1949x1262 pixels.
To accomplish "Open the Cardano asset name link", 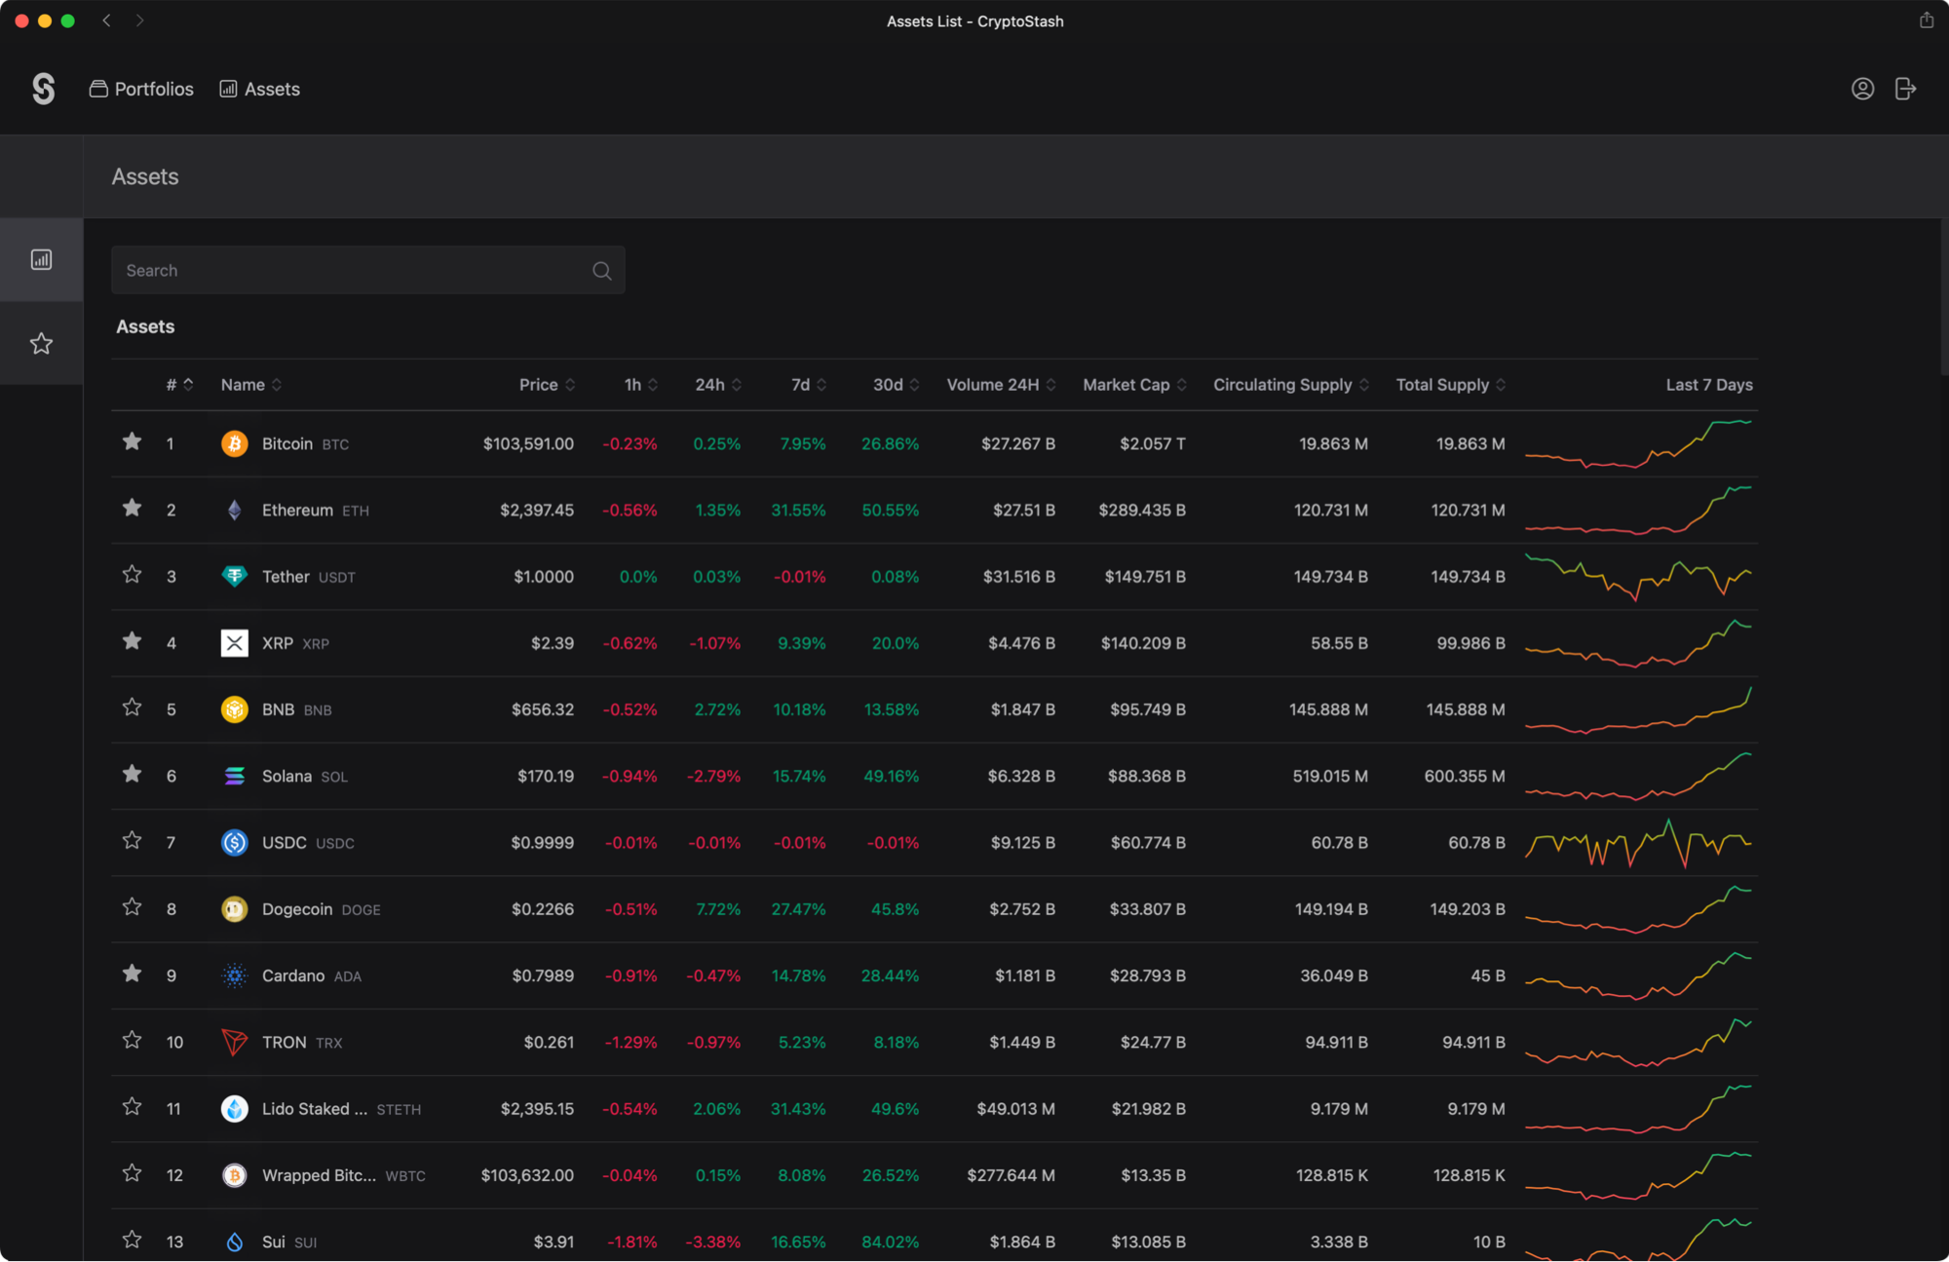I will click(293, 975).
